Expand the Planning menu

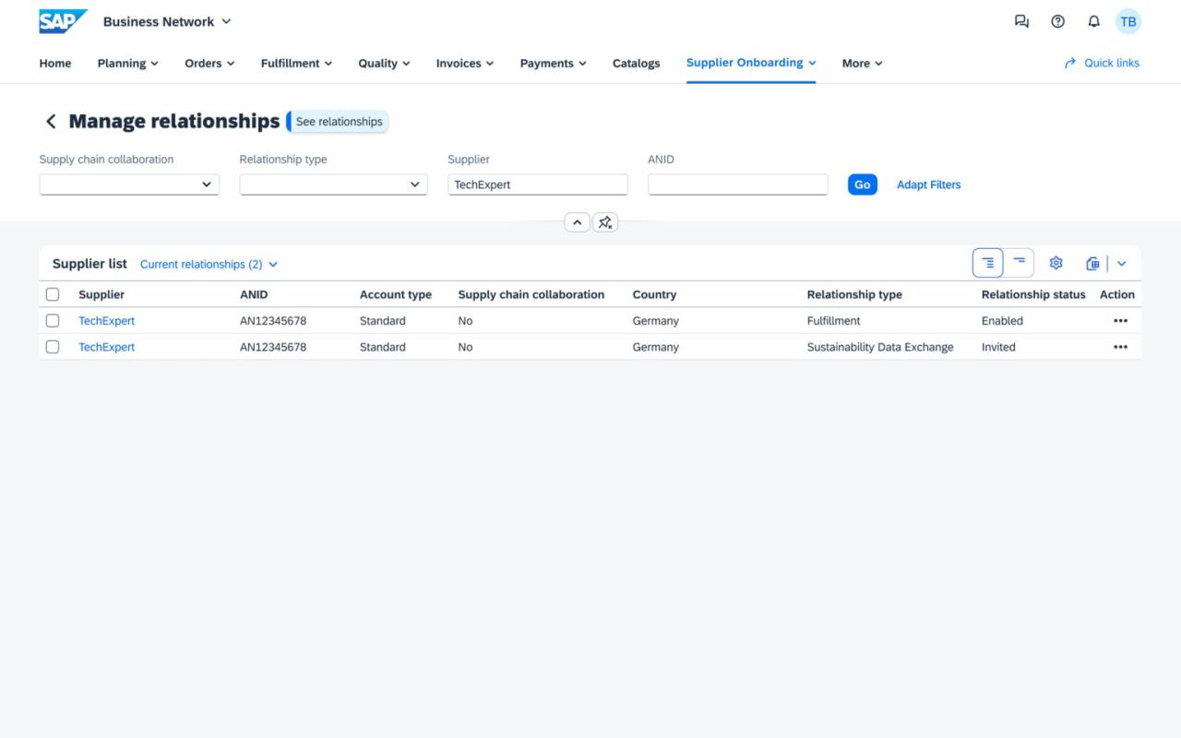point(127,63)
